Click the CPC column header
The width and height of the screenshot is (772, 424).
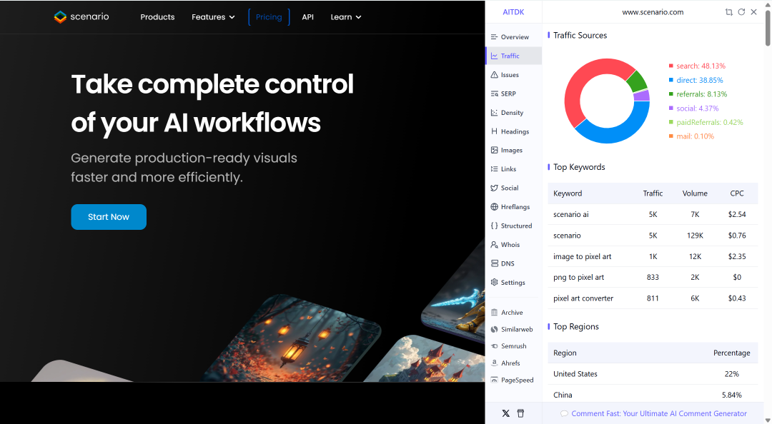pyautogui.click(x=736, y=193)
